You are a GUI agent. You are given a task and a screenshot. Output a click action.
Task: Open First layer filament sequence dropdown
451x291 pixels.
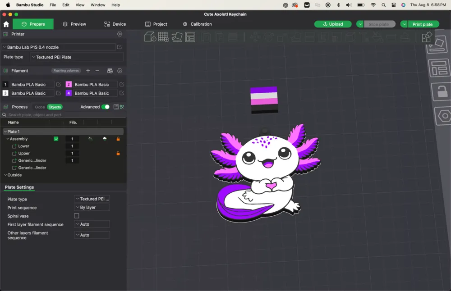coord(92,224)
